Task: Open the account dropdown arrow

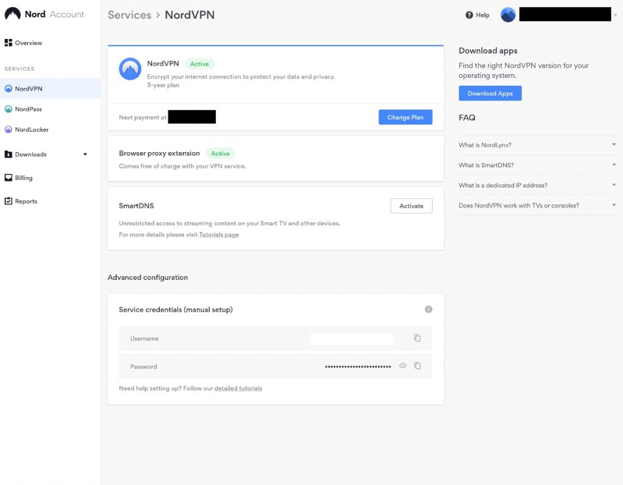Action: [616, 15]
